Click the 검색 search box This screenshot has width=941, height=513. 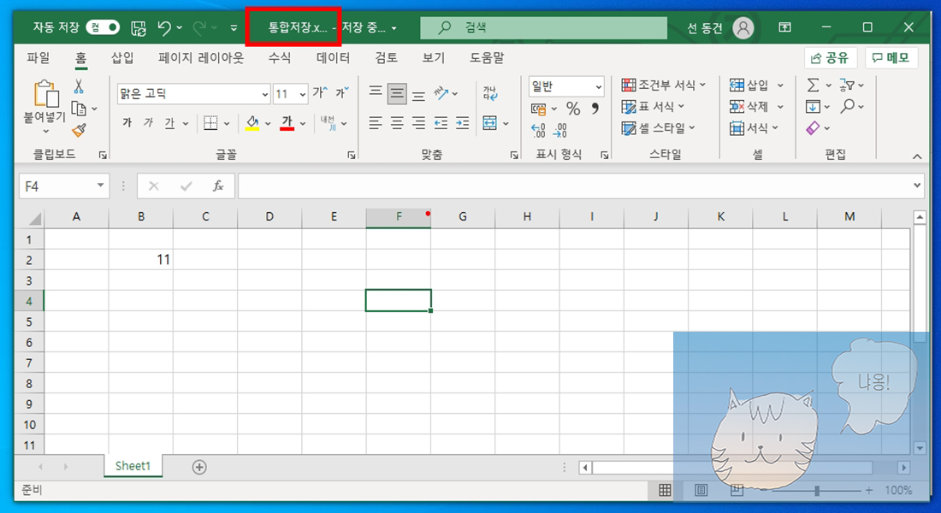[x=544, y=27]
